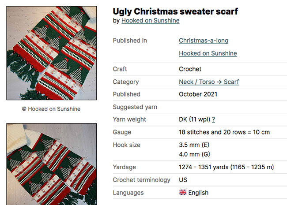
Task: Click the October 2021 published date
Action: pos(198,94)
